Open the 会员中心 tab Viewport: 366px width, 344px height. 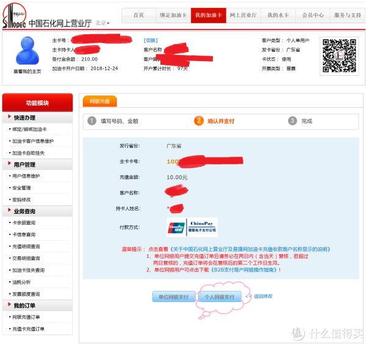pyautogui.click(x=313, y=15)
